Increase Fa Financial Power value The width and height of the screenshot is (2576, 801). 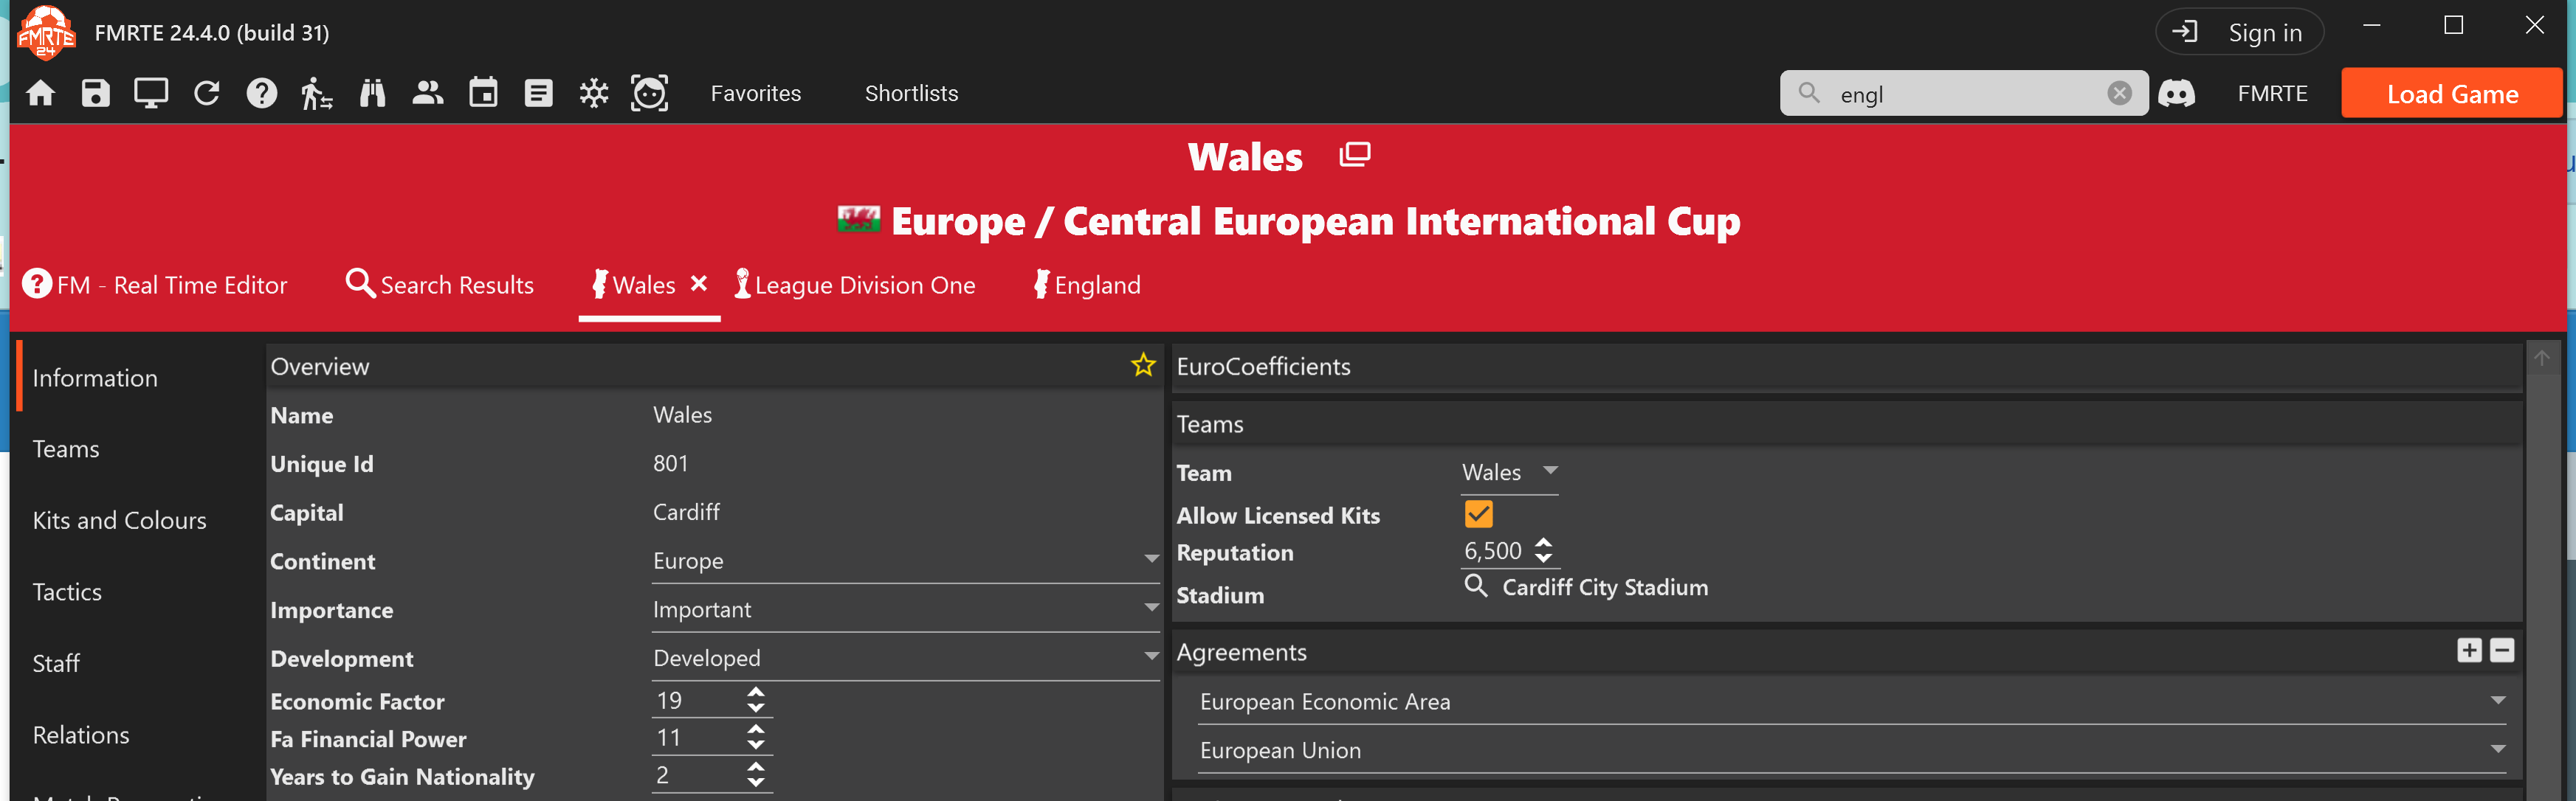(x=756, y=730)
